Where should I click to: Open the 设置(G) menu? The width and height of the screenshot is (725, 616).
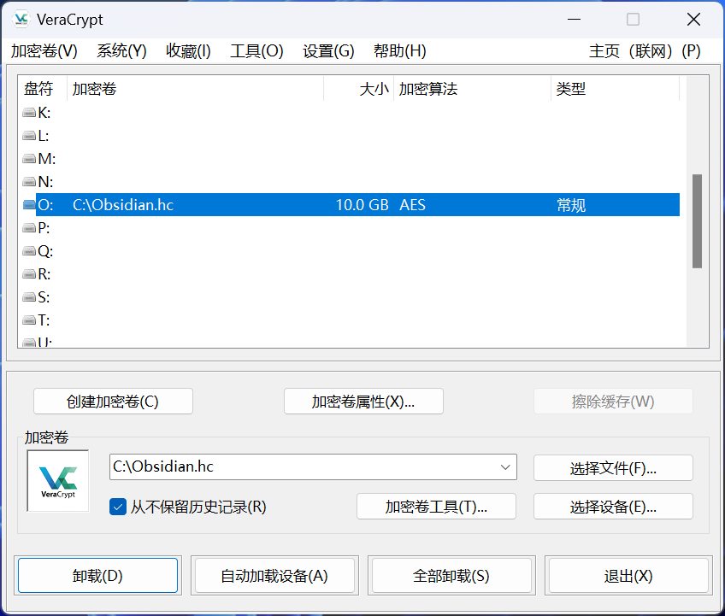point(328,51)
